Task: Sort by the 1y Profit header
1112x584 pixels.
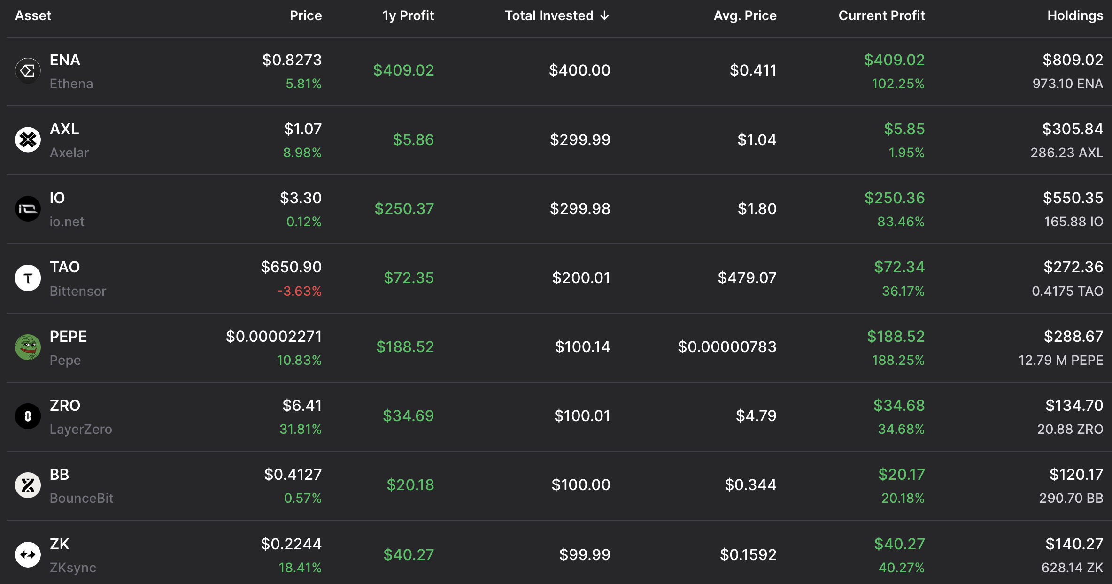Action: (x=408, y=16)
